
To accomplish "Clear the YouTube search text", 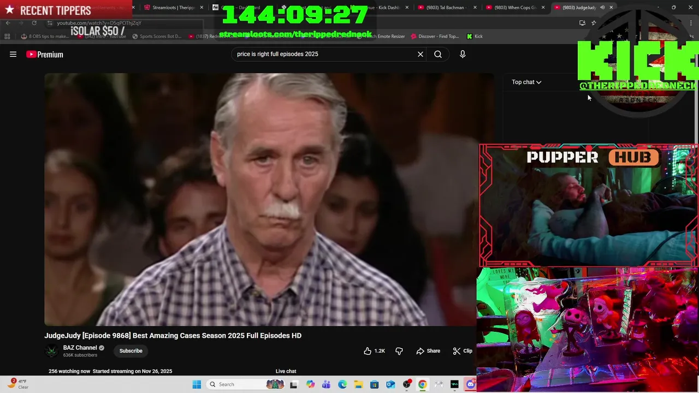I will (420, 54).
